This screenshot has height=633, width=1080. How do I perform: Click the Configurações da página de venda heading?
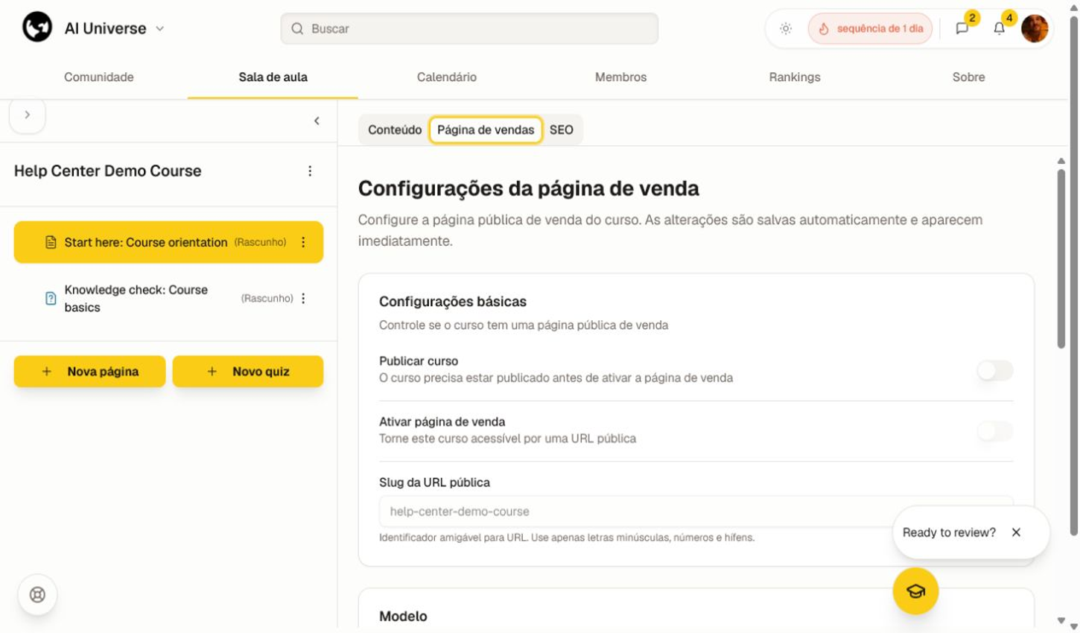(x=529, y=188)
